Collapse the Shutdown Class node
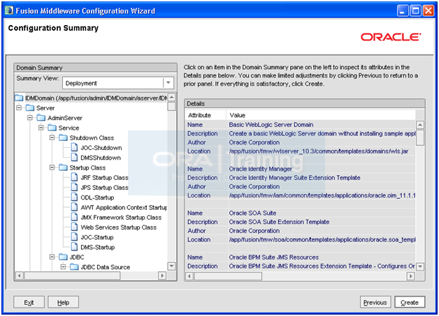The image size is (439, 316). 52,137
